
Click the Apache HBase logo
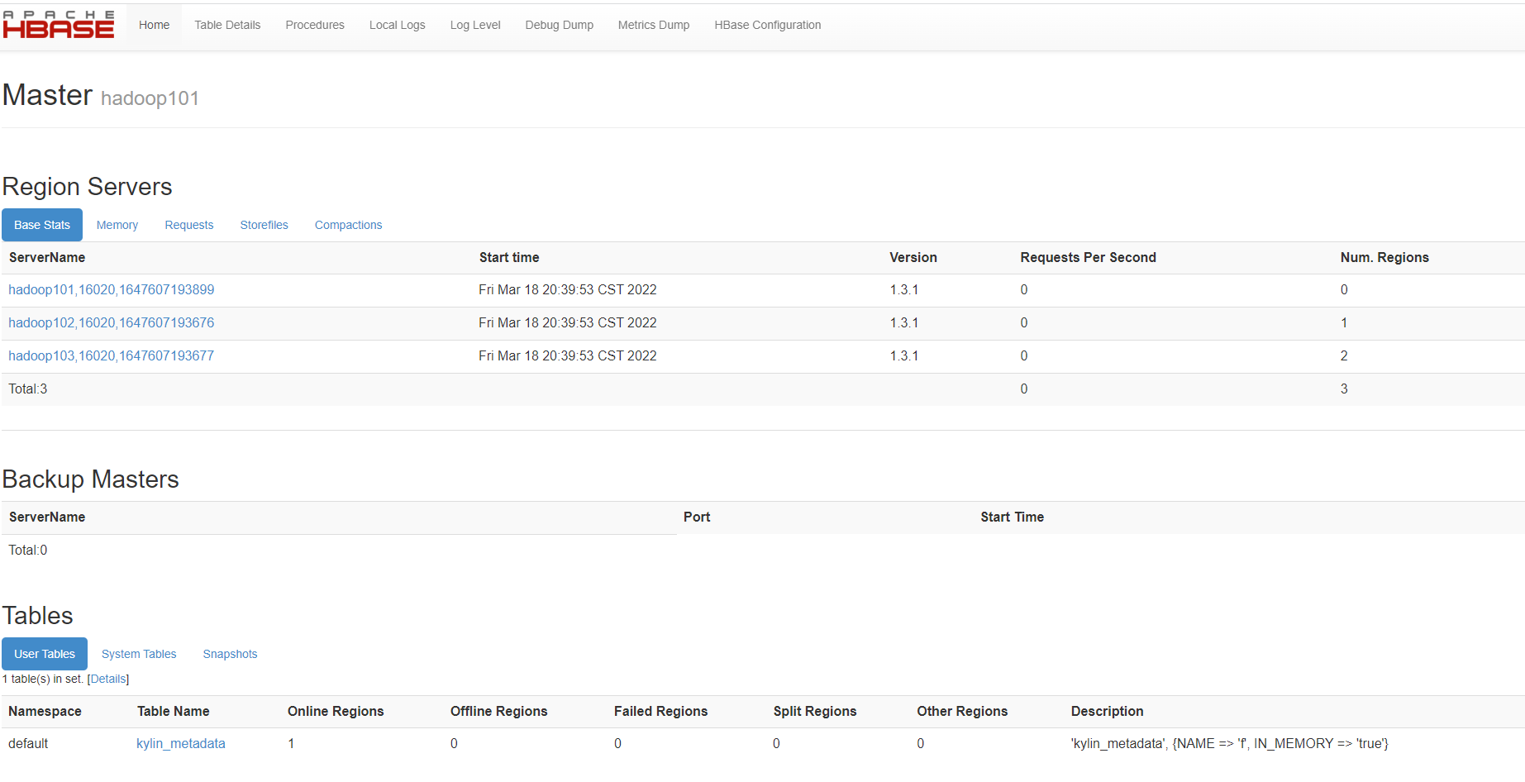tap(59, 25)
